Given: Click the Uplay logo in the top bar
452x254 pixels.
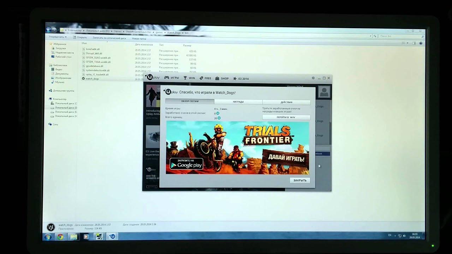Looking at the screenshot, I should click(153, 77).
